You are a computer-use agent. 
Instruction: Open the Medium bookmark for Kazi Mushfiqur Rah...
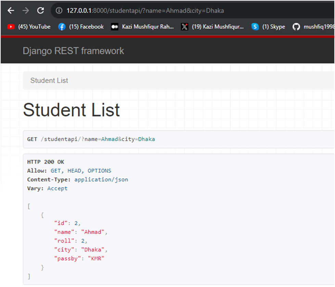click(142, 27)
